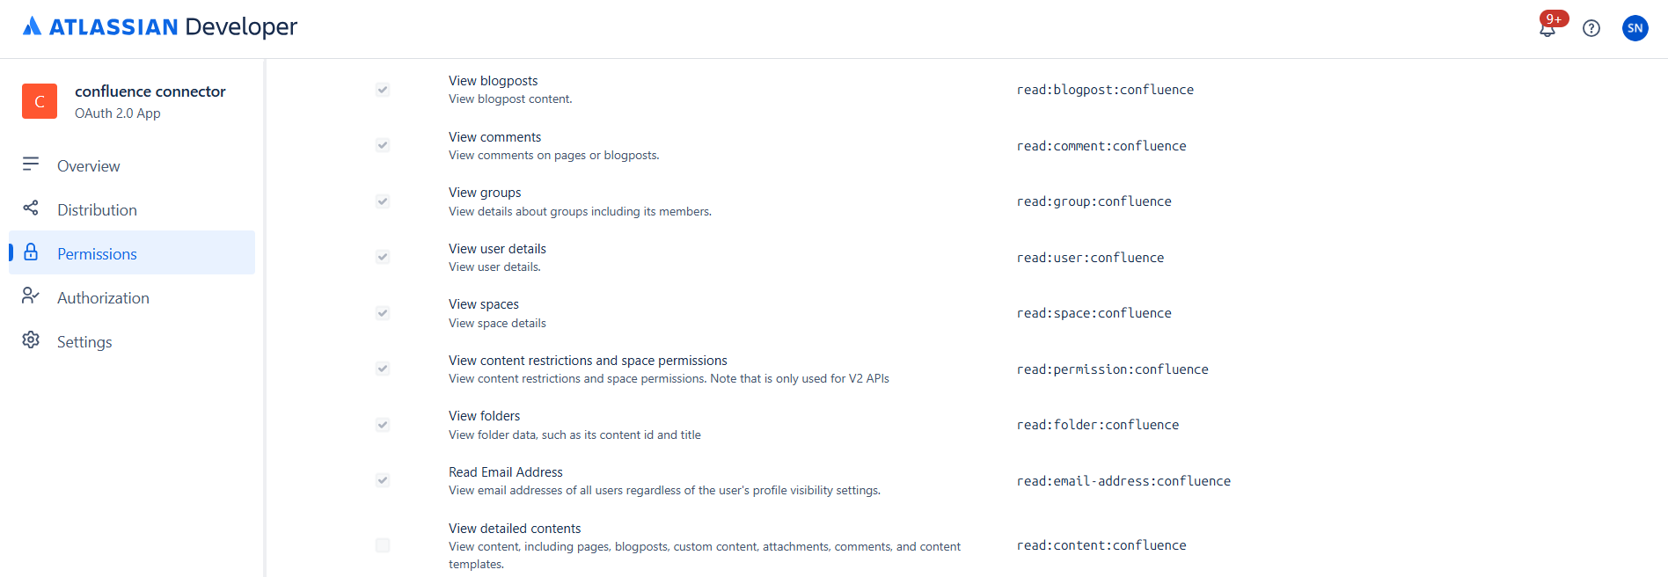Uncheck the Read Email Address scope
1668x577 pixels.
point(382,480)
